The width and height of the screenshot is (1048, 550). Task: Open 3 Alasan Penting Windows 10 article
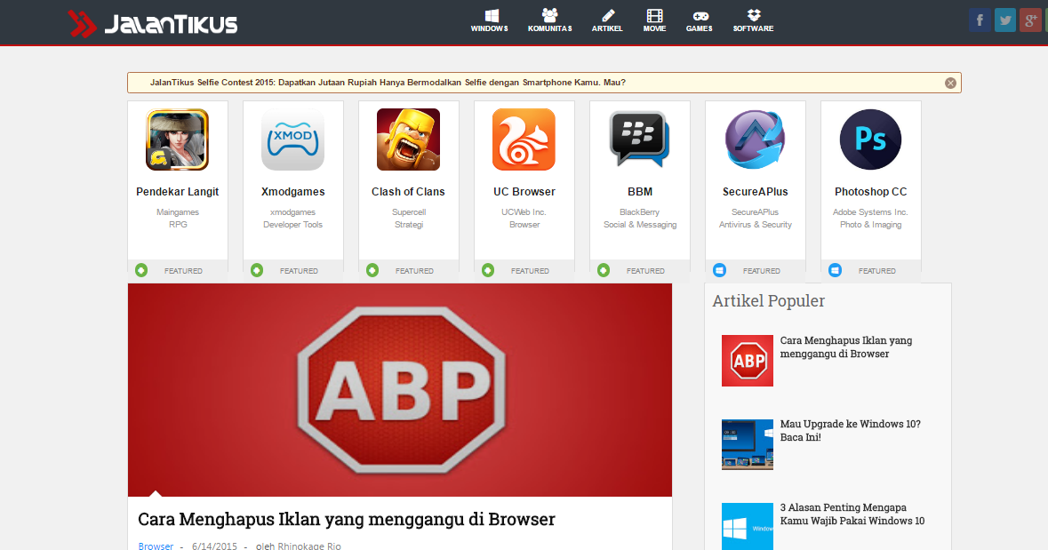pyautogui.click(x=852, y=514)
